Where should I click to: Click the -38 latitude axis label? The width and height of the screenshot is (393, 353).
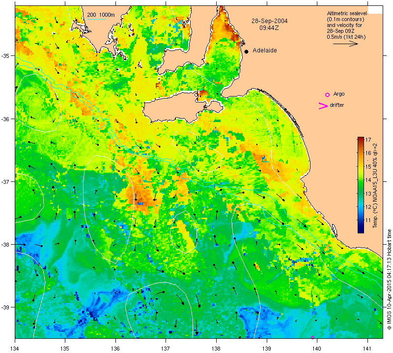(5, 245)
